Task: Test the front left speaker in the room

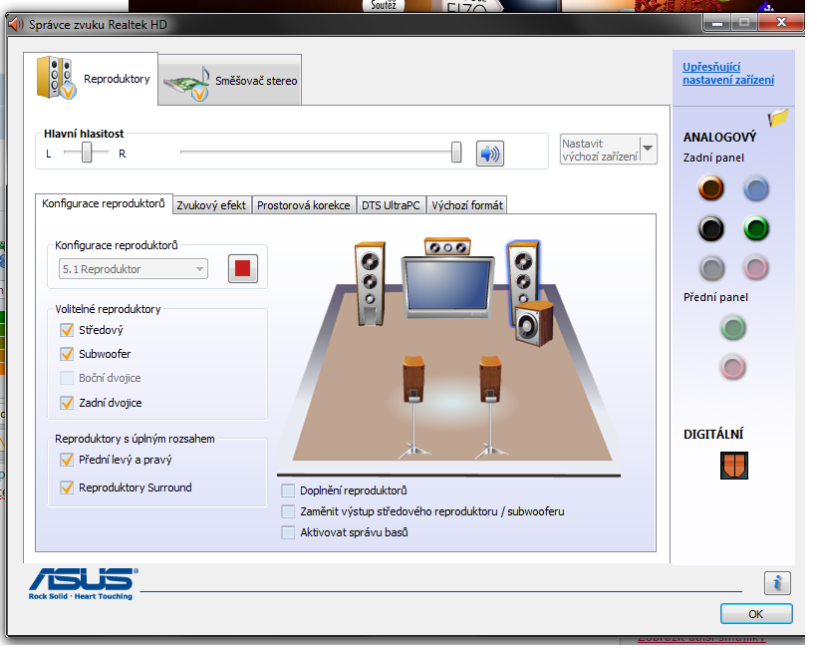Action: pyautogui.click(x=370, y=283)
